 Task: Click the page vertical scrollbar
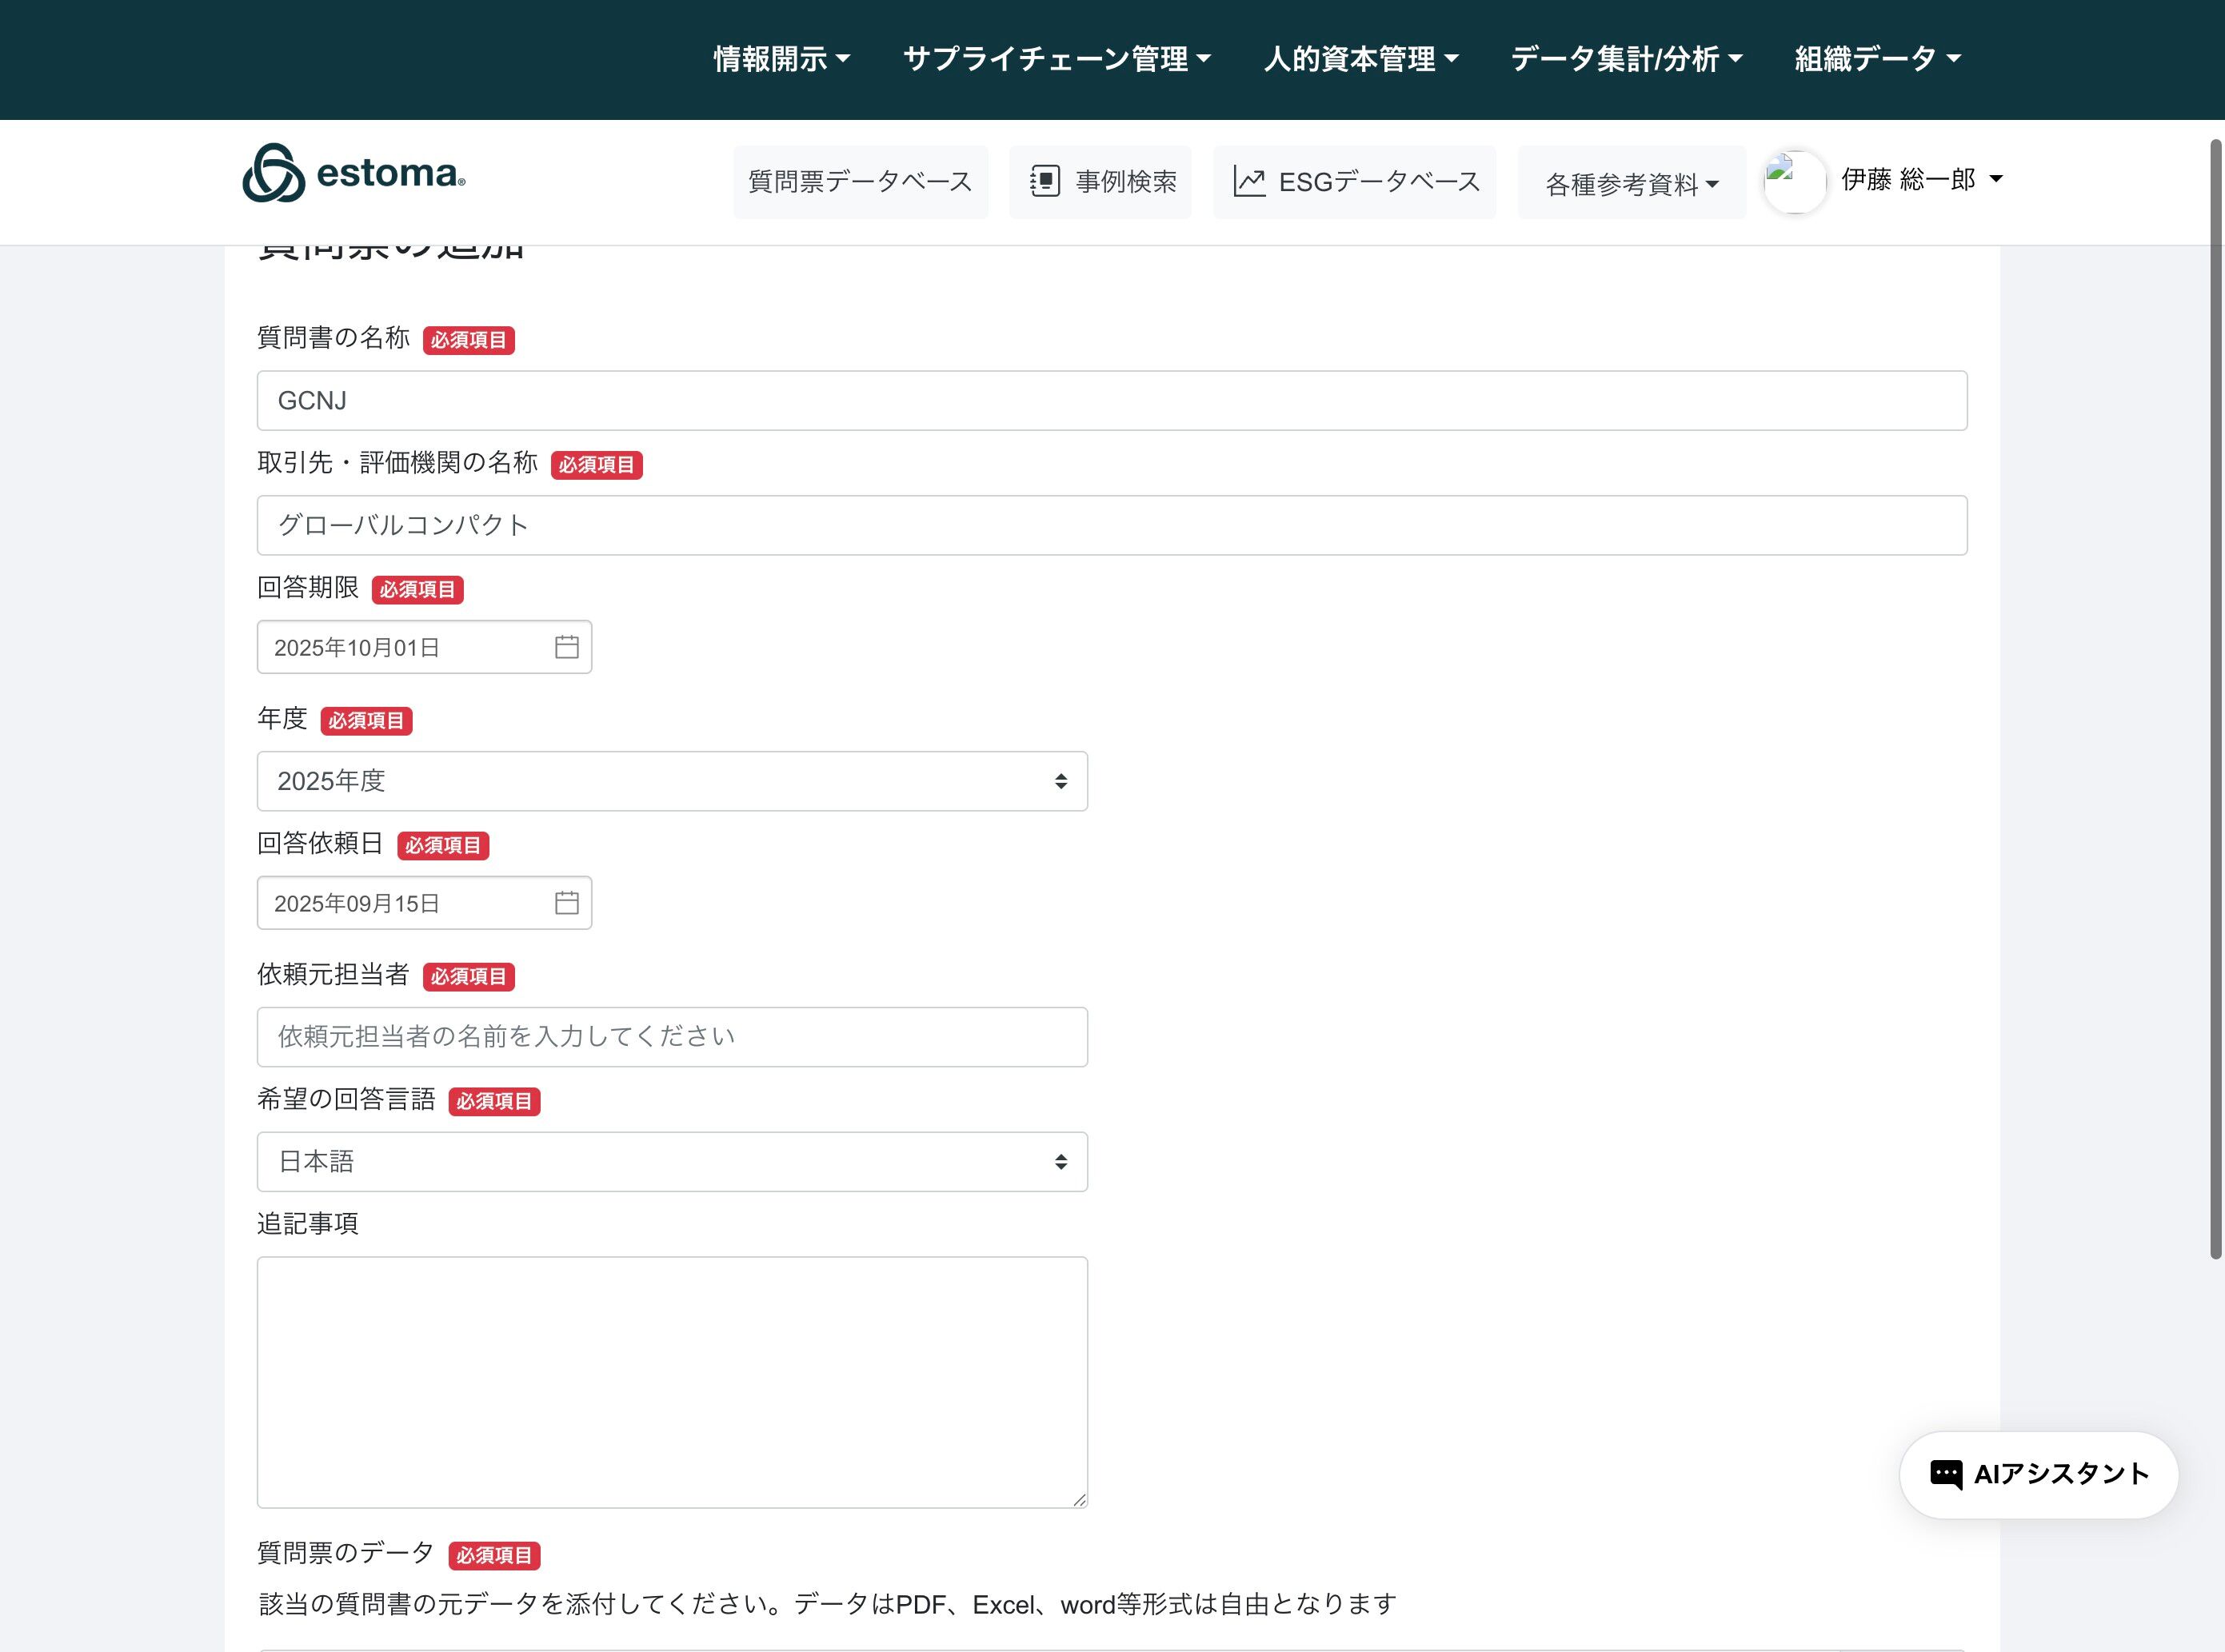[2215, 700]
